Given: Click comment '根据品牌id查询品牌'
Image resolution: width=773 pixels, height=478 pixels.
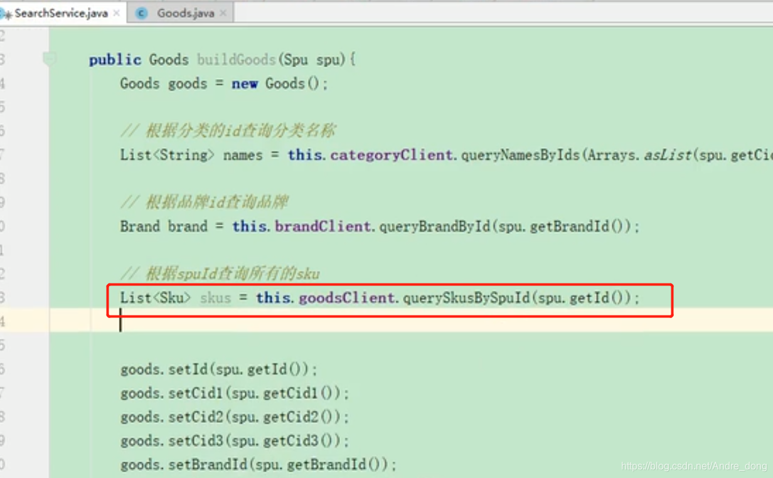Looking at the screenshot, I should click(205, 203).
